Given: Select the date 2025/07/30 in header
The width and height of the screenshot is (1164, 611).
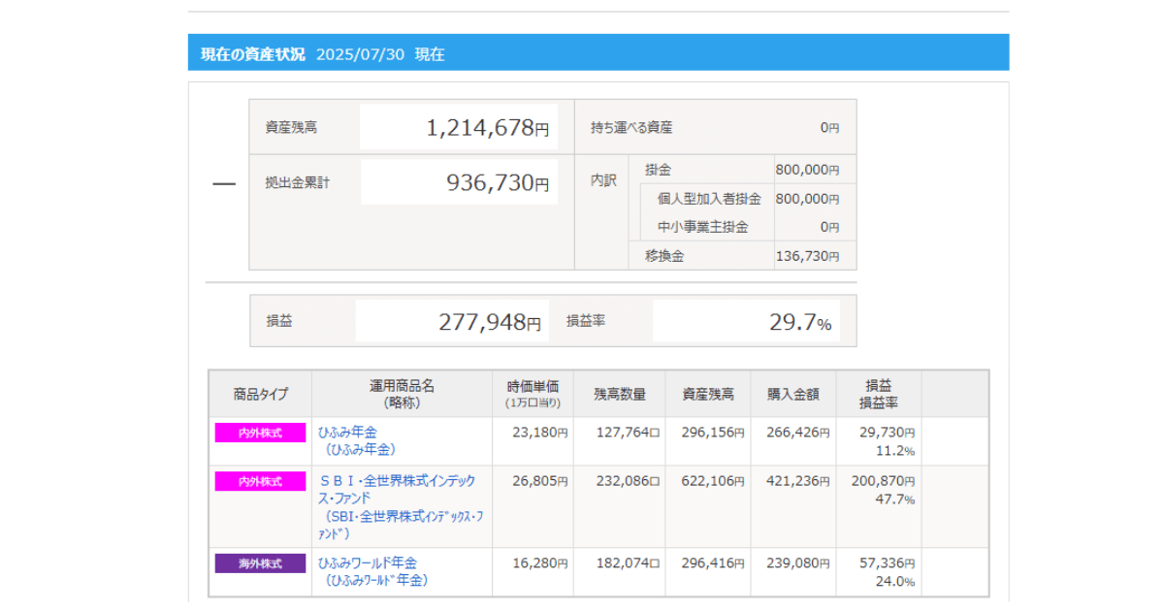Looking at the screenshot, I should 359,54.
